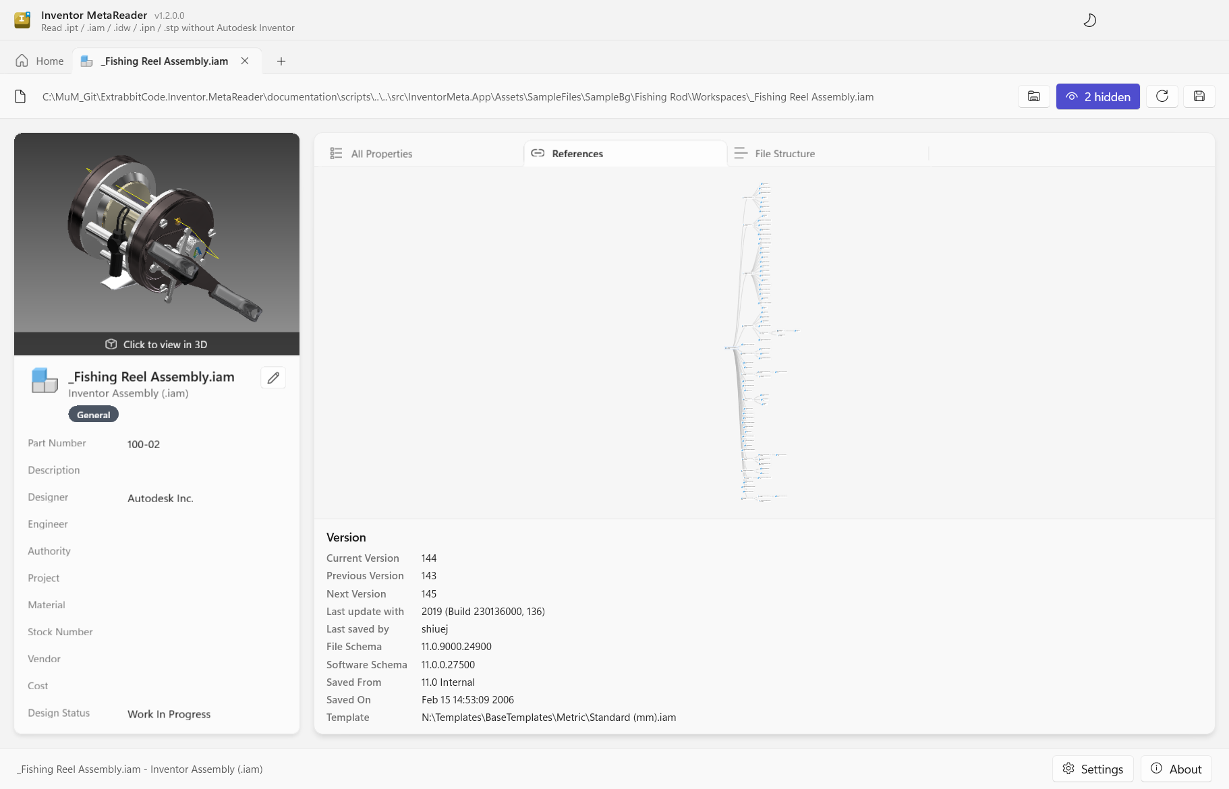This screenshot has width=1229, height=789.
Task: Click the file path text field
Action: coord(458,96)
